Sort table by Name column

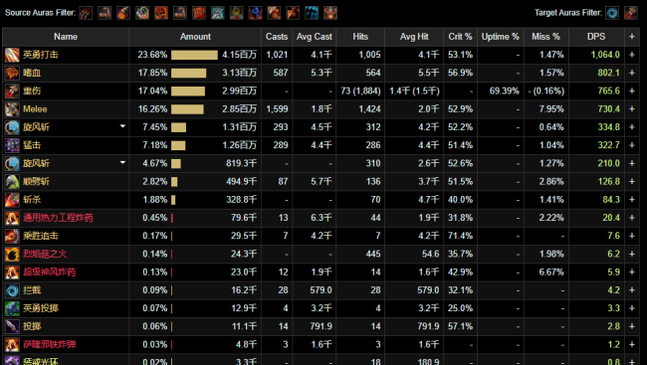66,37
